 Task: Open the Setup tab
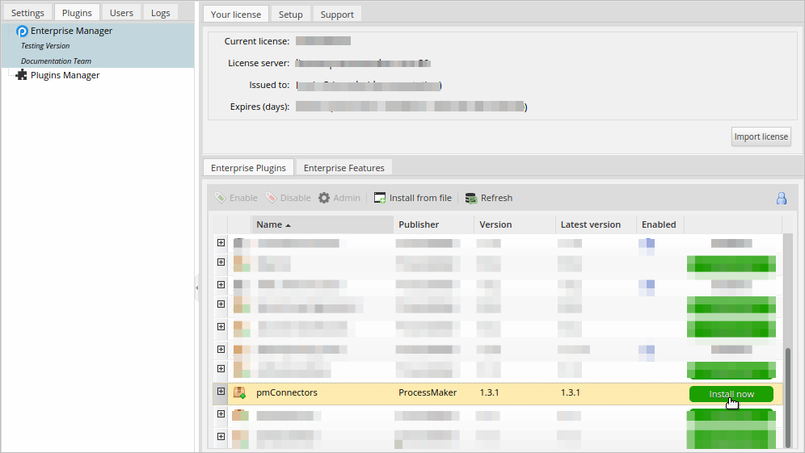[290, 15]
